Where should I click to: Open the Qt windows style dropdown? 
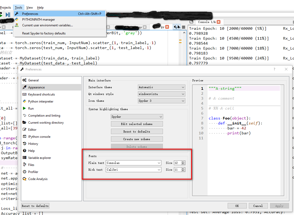[x=161, y=94]
